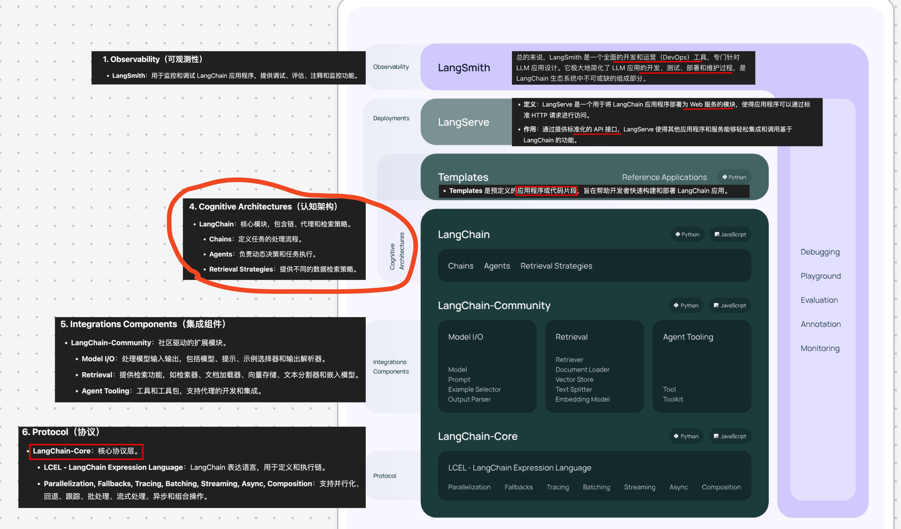The image size is (901, 529).
Task: Click the JavaScript badge beside the LangChain heading
Action: point(730,234)
